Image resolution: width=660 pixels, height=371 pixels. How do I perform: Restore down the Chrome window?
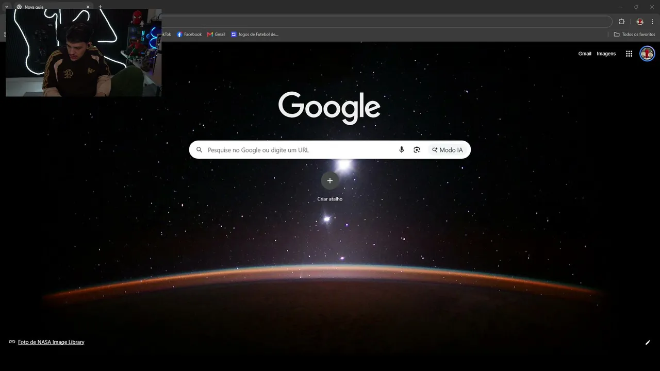pyautogui.click(x=636, y=7)
